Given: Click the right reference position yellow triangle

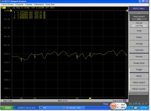Looking at the screenshot, I should click(x=127, y=11).
